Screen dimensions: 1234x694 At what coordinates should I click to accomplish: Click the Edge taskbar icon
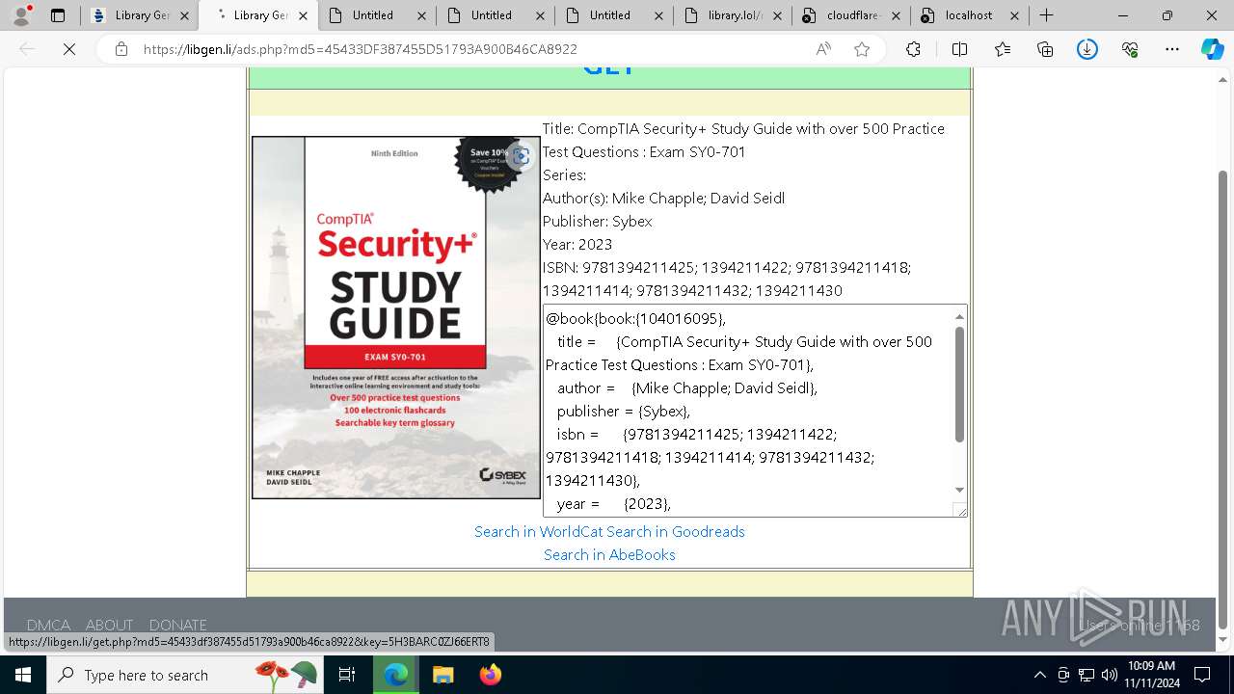[x=396, y=675]
